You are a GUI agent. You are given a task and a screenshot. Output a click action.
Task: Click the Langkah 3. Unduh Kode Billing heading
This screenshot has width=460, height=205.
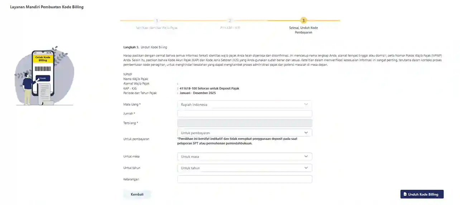(x=145, y=47)
